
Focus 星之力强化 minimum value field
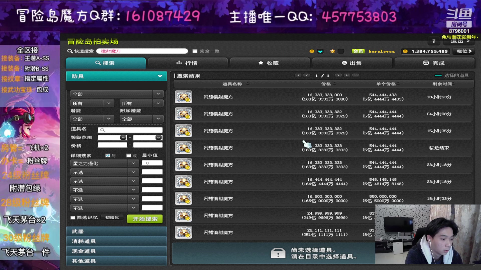click(152, 163)
